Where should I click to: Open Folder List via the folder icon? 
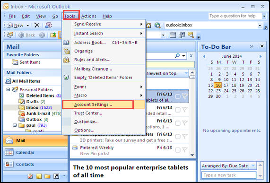pyautogui.click(x=47, y=176)
